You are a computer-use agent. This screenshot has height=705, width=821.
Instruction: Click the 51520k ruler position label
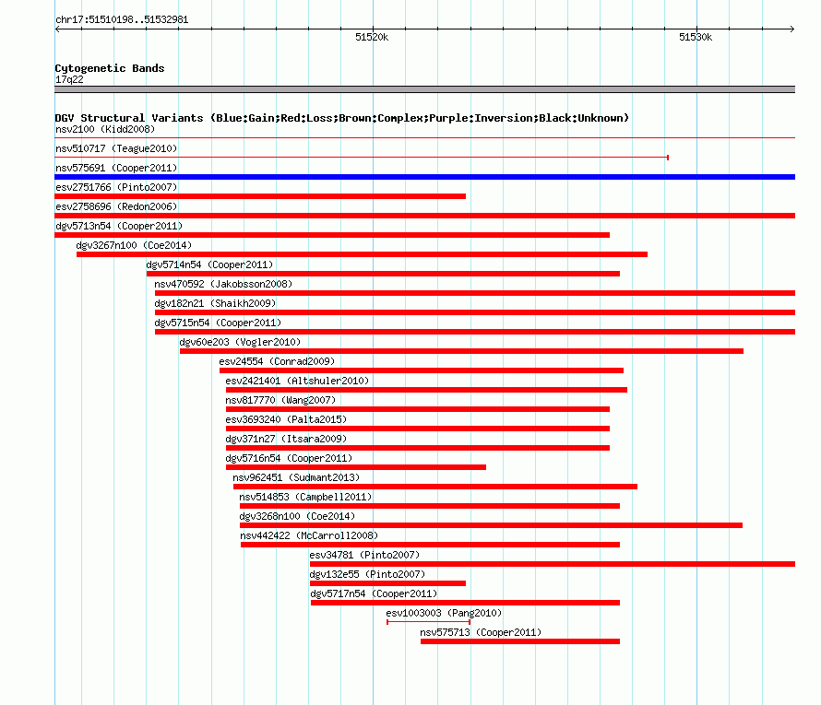(372, 37)
